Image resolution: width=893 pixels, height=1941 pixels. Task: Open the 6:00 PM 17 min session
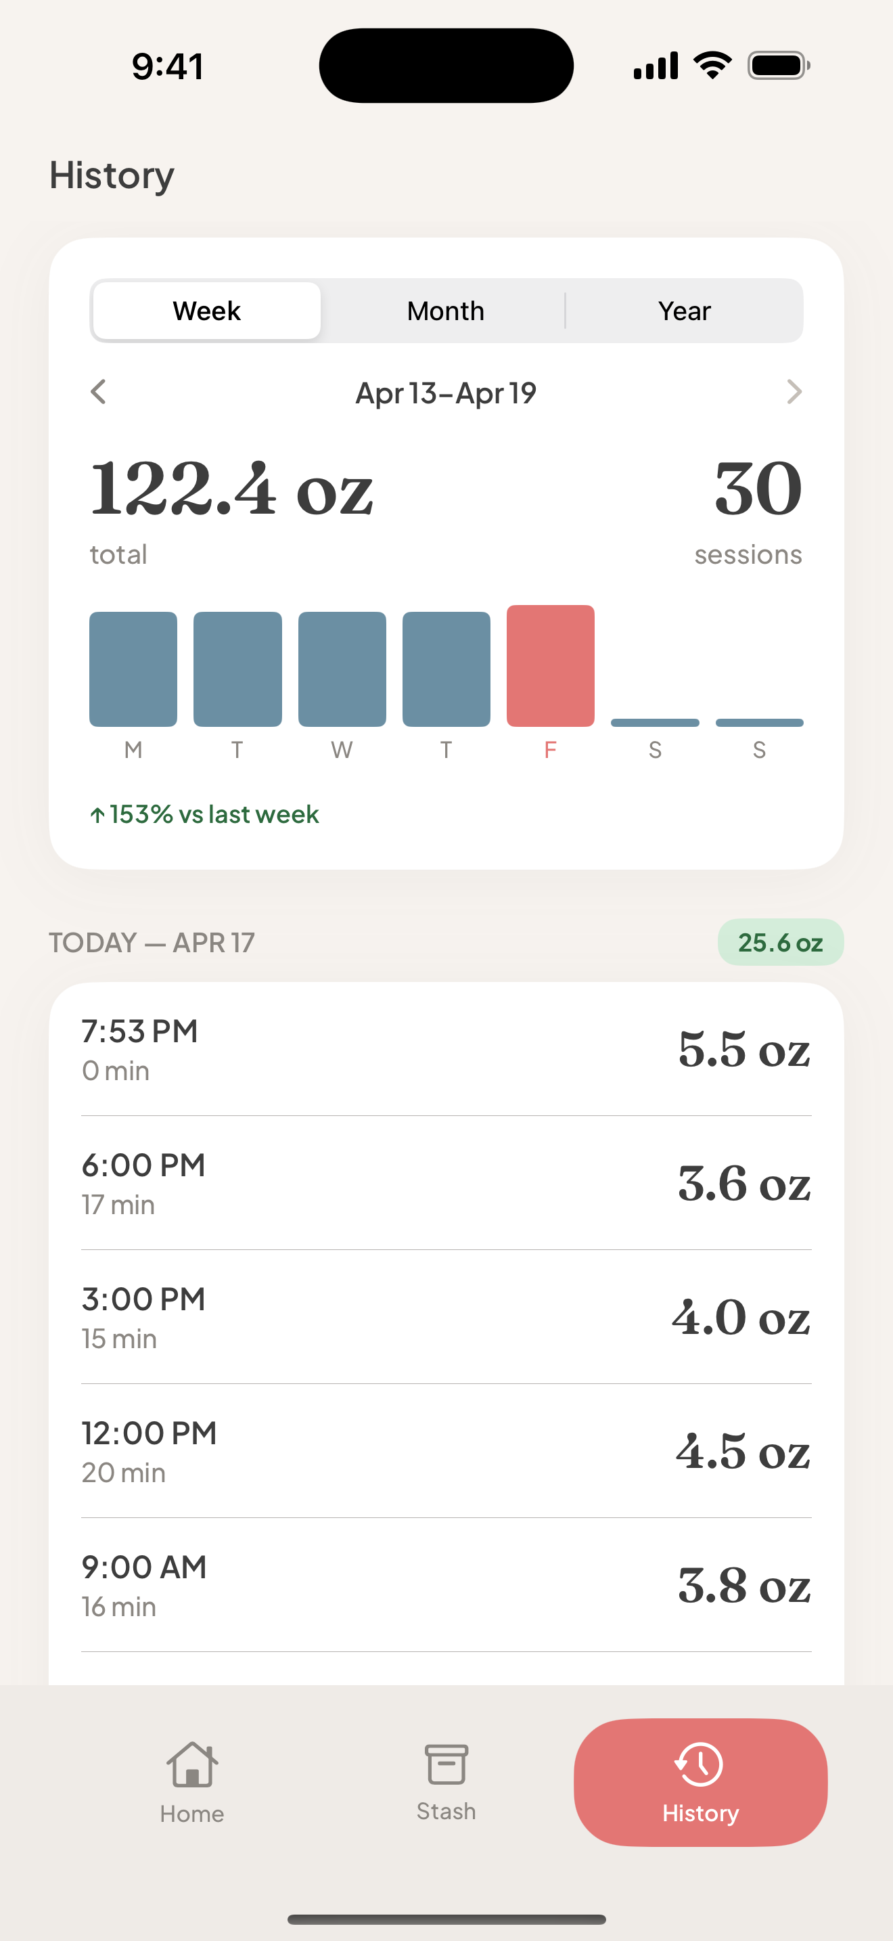point(446,1183)
